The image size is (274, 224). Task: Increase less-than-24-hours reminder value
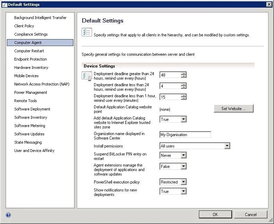[183, 84]
